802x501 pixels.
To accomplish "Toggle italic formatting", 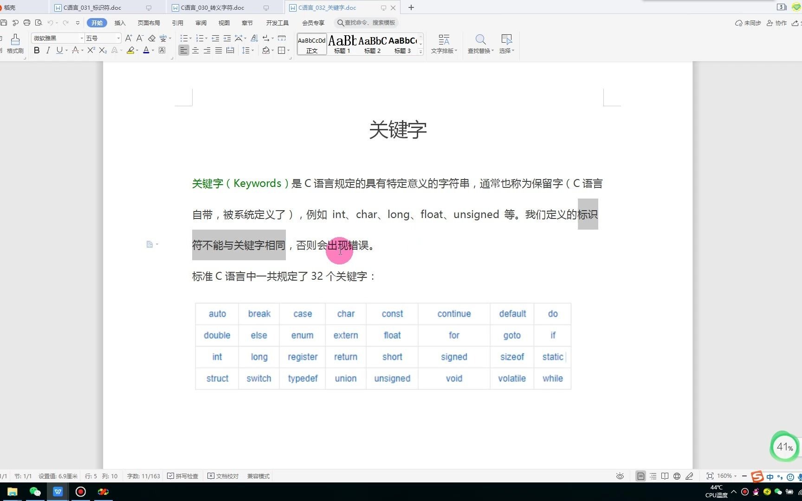I will coord(48,50).
